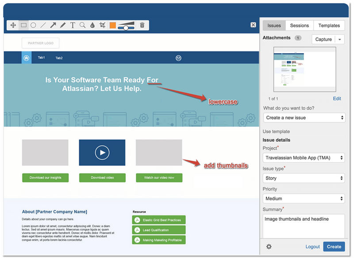Select the Move tool in annotation toolbar
The width and height of the screenshot is (354, 258).
[x=13, y=25]
